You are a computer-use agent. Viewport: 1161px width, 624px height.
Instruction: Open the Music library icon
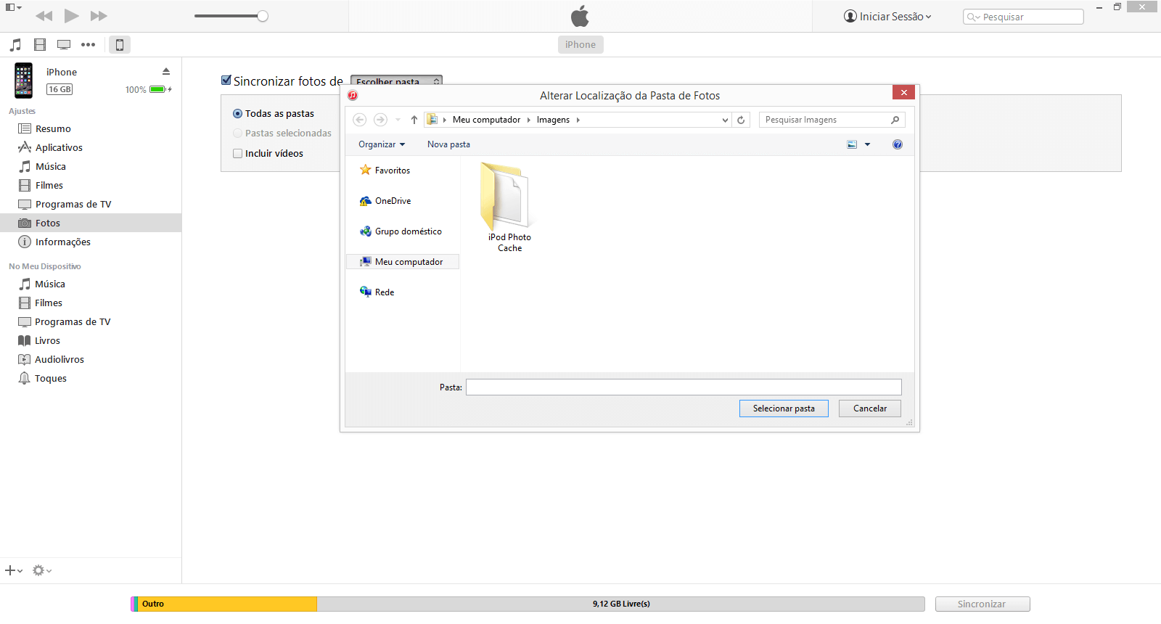coord(15,45)
